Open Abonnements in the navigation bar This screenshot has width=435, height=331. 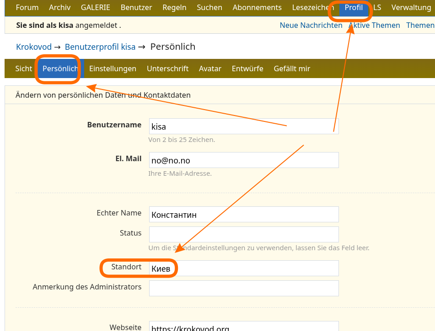pos(257,8)
